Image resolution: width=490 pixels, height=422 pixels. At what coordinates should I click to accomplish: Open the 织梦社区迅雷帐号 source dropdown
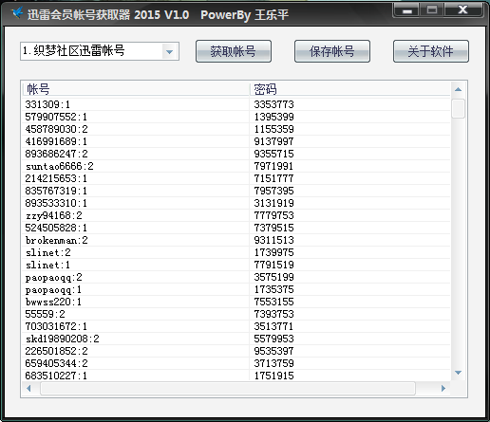pos(100,51)
